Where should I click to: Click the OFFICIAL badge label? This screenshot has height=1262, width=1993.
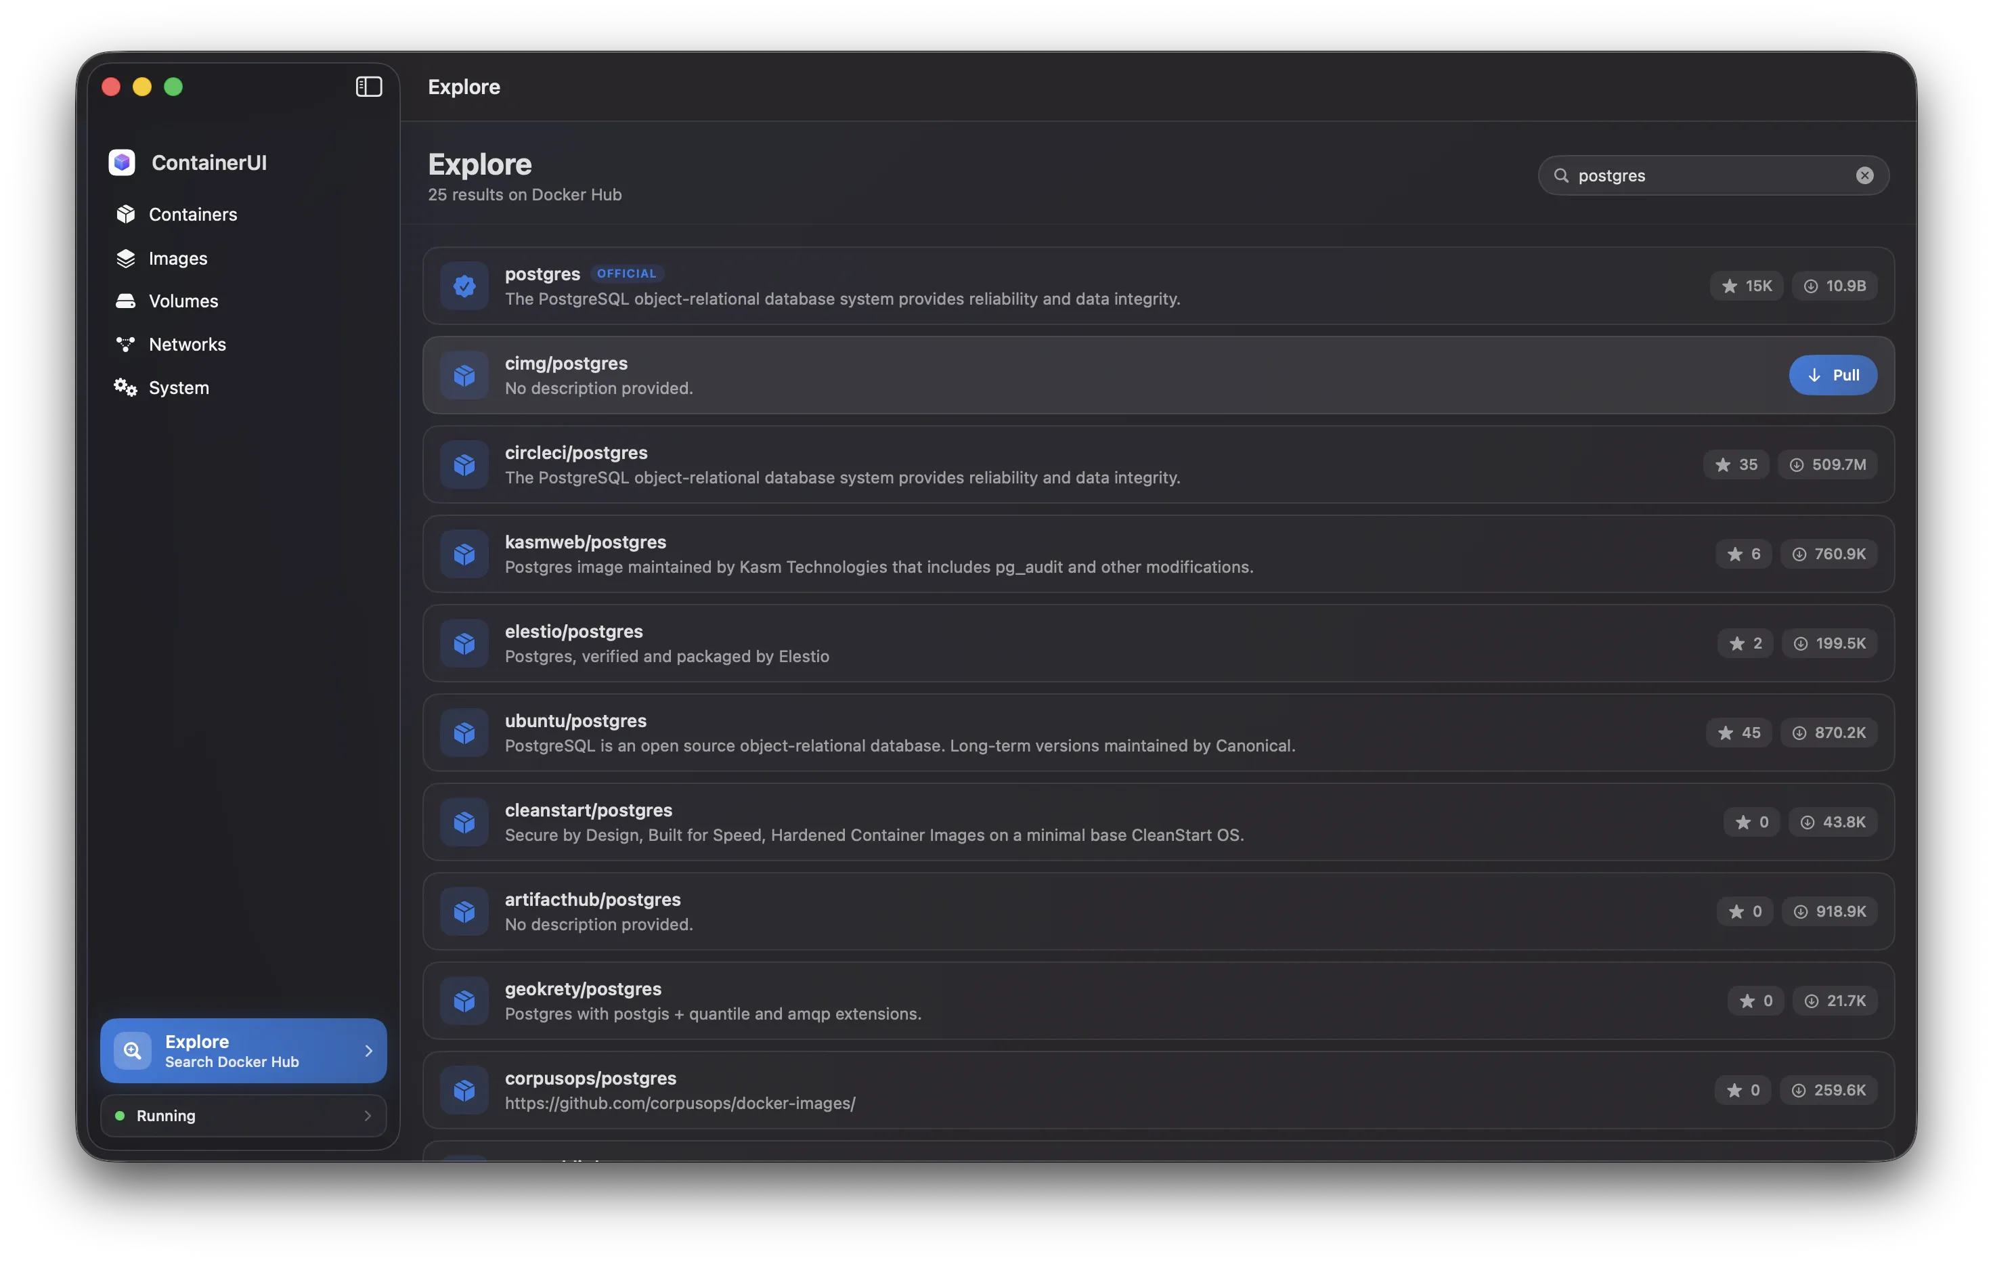[627, 274]
